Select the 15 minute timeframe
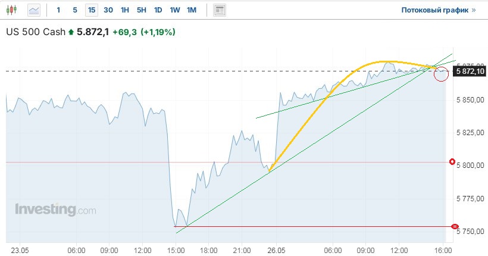This screenshot has width=488, height=256. point(91,10)
